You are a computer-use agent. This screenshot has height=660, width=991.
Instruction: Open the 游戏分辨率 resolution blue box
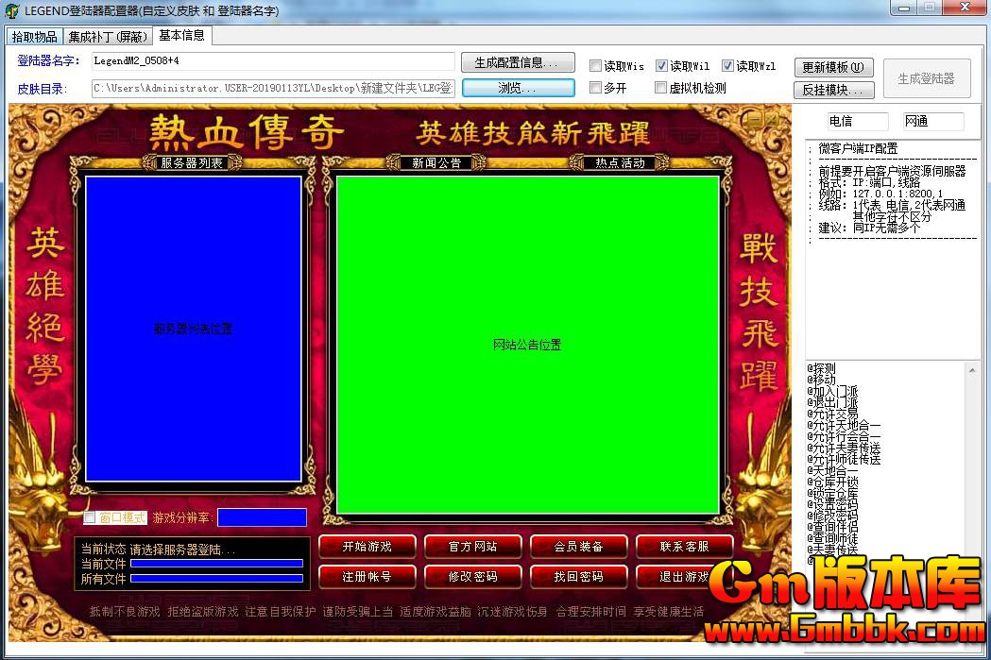pos(262,517)
